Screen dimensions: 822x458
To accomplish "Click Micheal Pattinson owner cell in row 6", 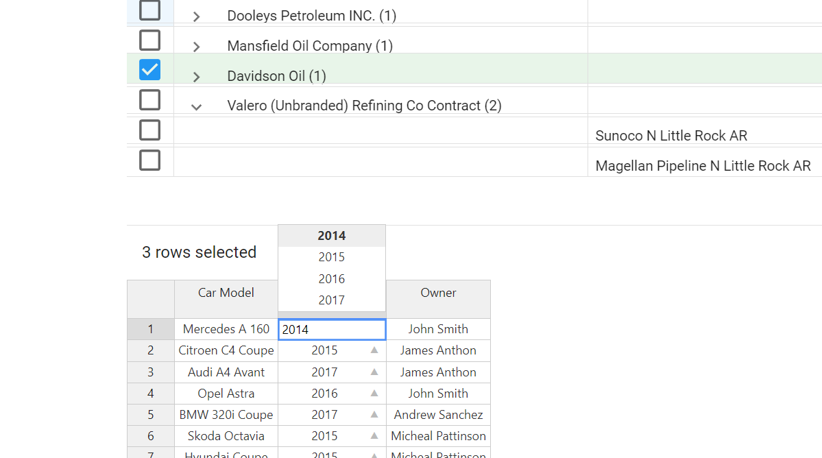I will pyautogui.click(x=438, y=436).
